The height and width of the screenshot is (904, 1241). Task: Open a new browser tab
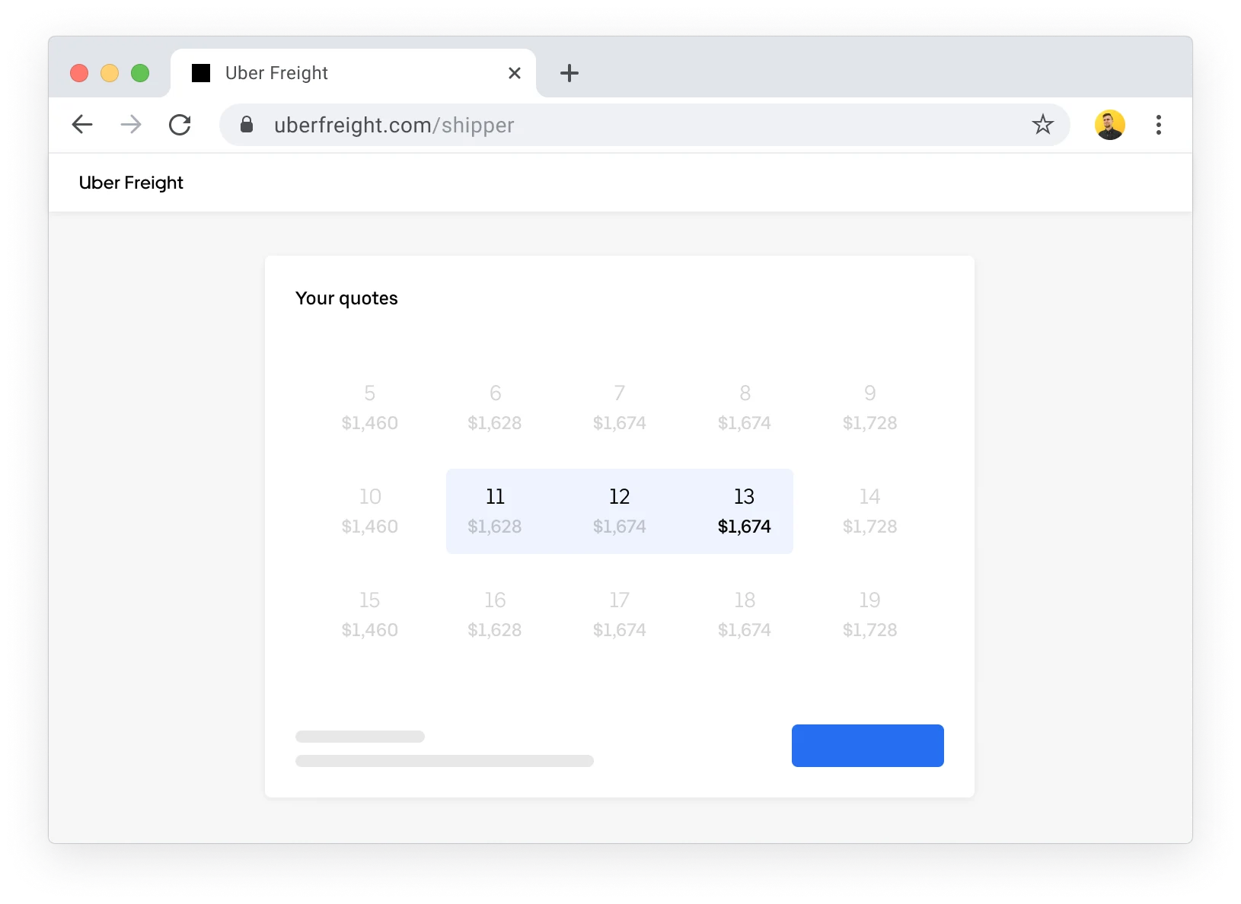point(569,73)
